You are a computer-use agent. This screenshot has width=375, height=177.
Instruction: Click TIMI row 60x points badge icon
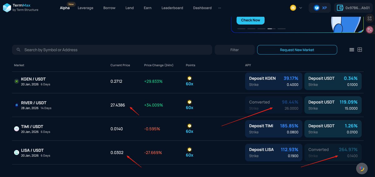tap(189, 126)
